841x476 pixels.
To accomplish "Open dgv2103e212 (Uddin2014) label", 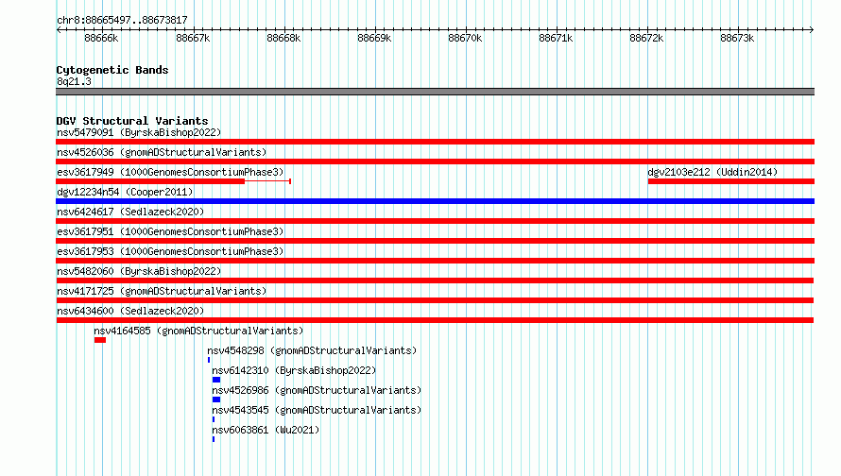I will pos(712,172).
